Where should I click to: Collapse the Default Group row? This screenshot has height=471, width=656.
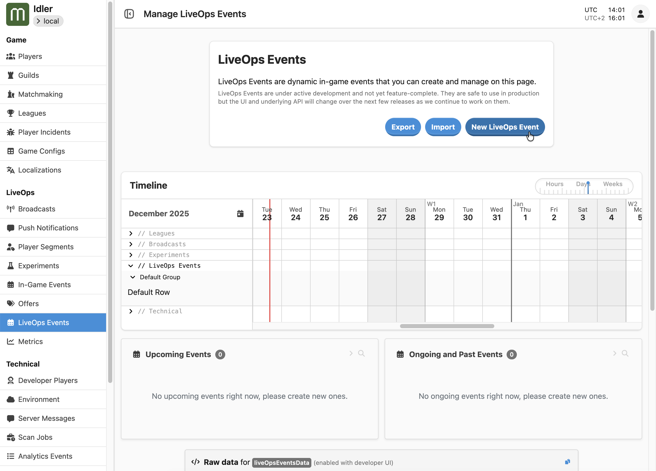[133, 277]
